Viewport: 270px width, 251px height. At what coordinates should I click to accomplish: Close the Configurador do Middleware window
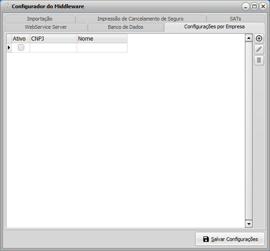click(263, 6)
